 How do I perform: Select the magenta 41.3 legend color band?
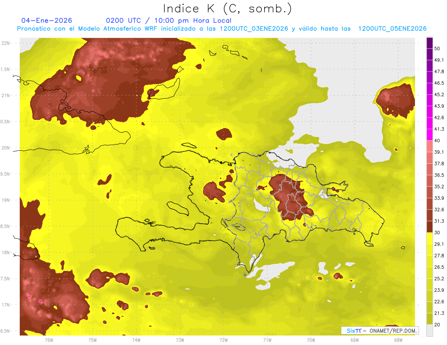pos(429,135)
